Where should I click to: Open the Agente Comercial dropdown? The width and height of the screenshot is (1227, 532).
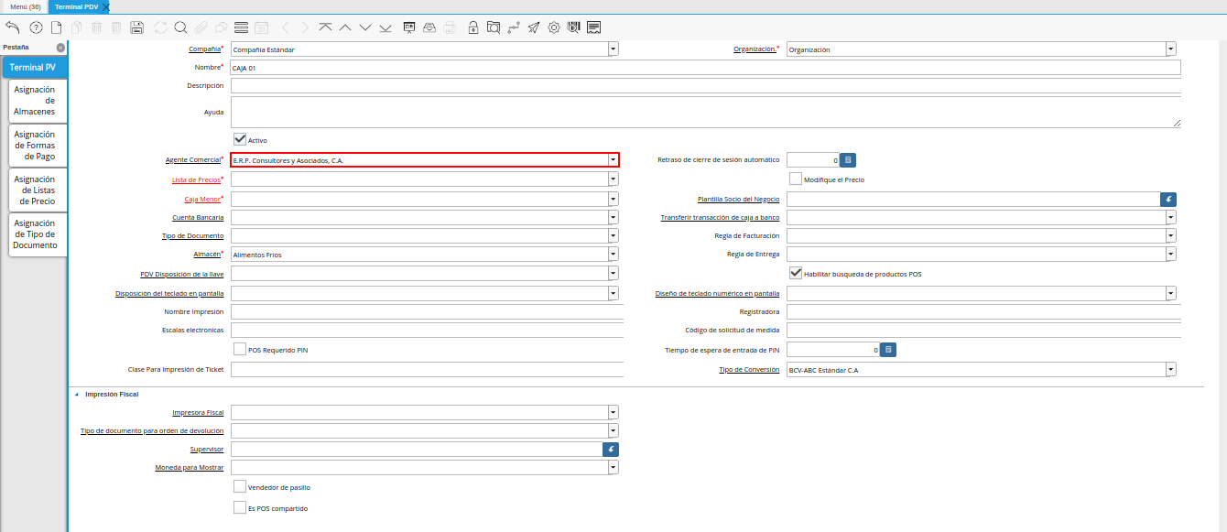pyautogui.click(x=612, y=160)
